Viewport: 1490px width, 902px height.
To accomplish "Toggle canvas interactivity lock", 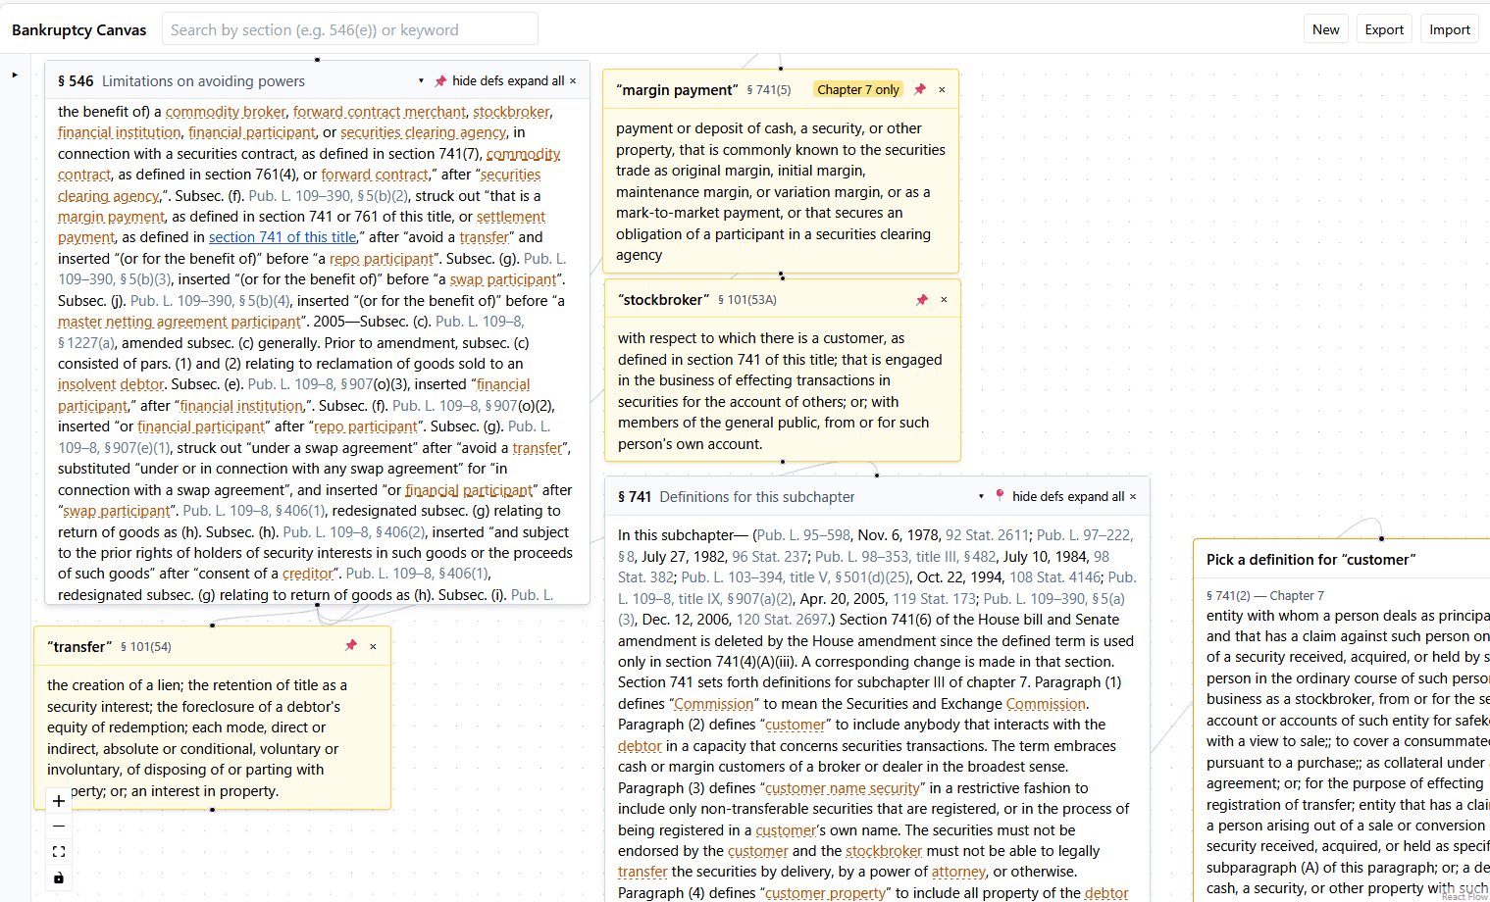I will coord(59,877).
